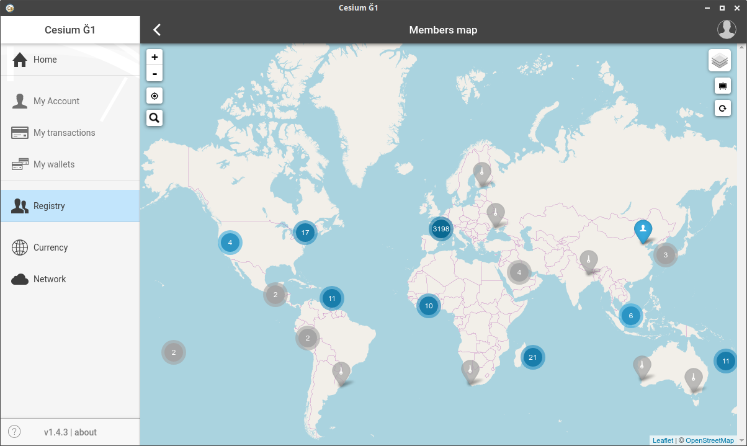The image size is (747, 446).
Task: Click the wallets cards icon
Action: coord(20,164)
